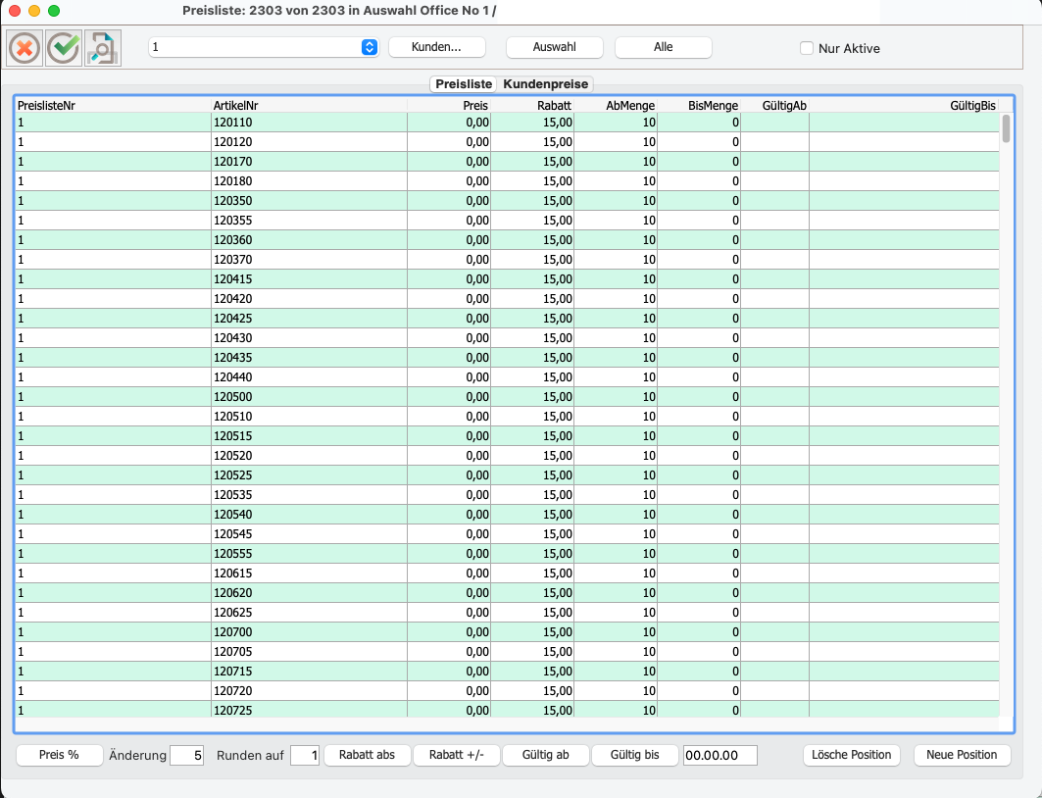Viewport: 1042px width, 798px height.
Task: Click the orange cancel X icon
Action: click(25, 48)
